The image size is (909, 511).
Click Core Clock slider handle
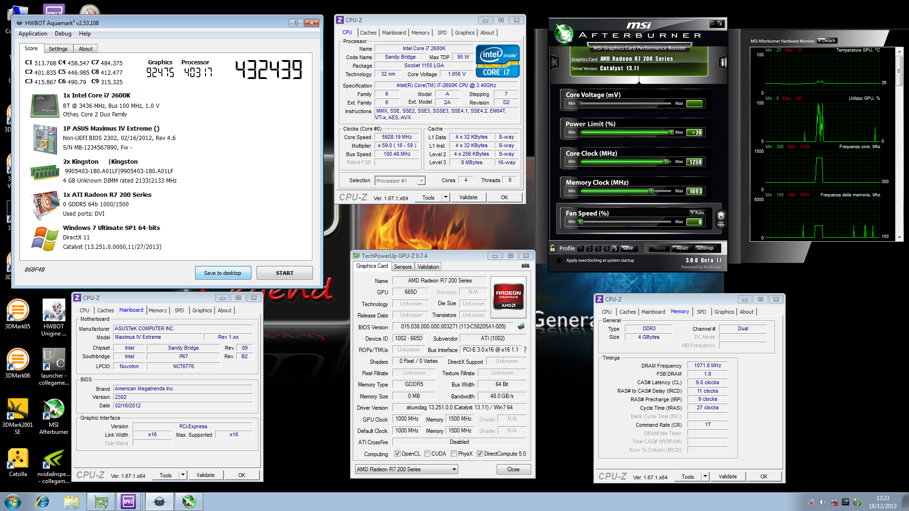click(666, 162)
